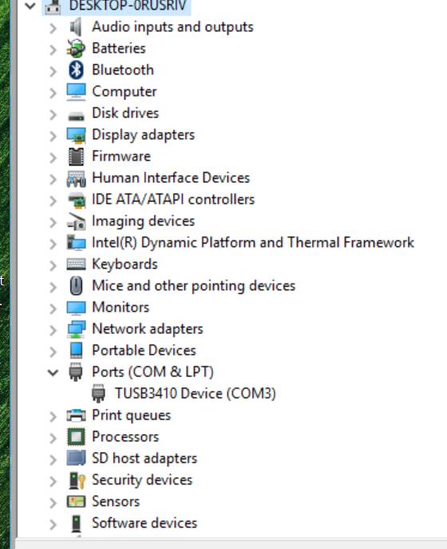Viewport: 447px width, 549px height.
Task: Click the Intel Dynamic Platform icon
Action: pos(76,243)
